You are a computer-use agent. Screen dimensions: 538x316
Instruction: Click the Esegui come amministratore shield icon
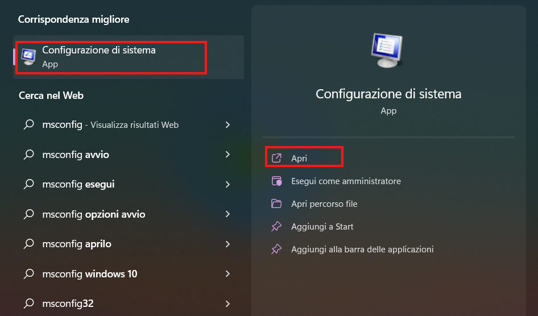click(277, 181)
